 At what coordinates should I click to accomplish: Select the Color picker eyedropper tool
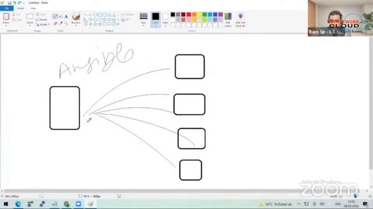[61, 23]
